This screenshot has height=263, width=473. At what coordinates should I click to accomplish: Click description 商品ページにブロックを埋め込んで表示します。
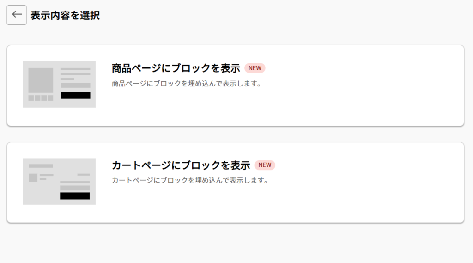[x=187, y=84]
